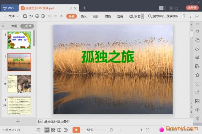Screen dimensions: 202x134
Task: Click the speaker audio icon in sidebar
Action: tap(197, 110)
